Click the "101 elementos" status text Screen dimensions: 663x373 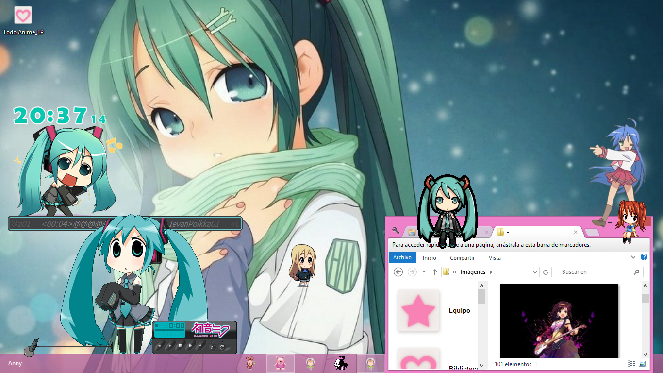513,364
